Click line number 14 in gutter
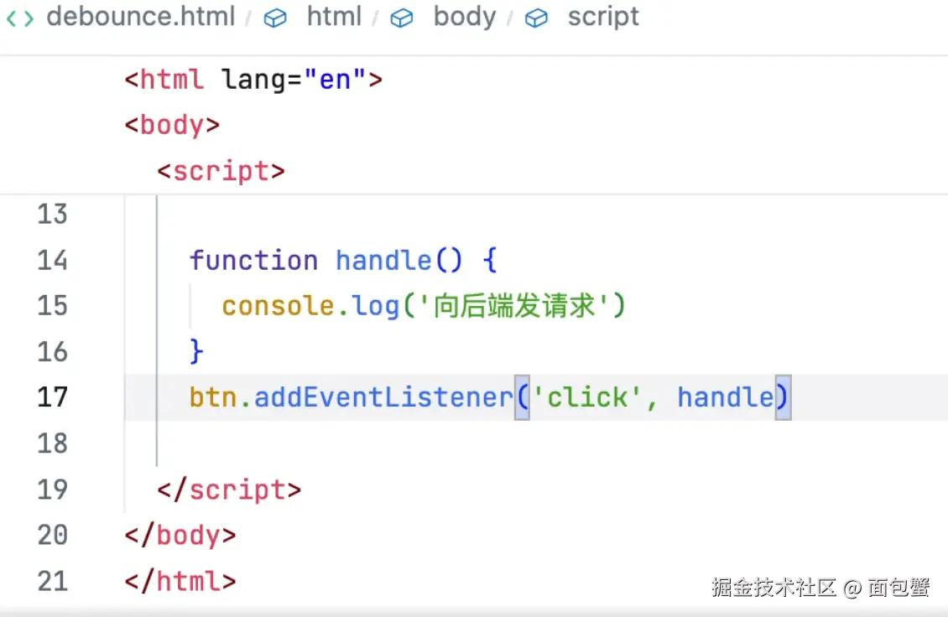This screenshot has width=948, height=617. [52, 261]
